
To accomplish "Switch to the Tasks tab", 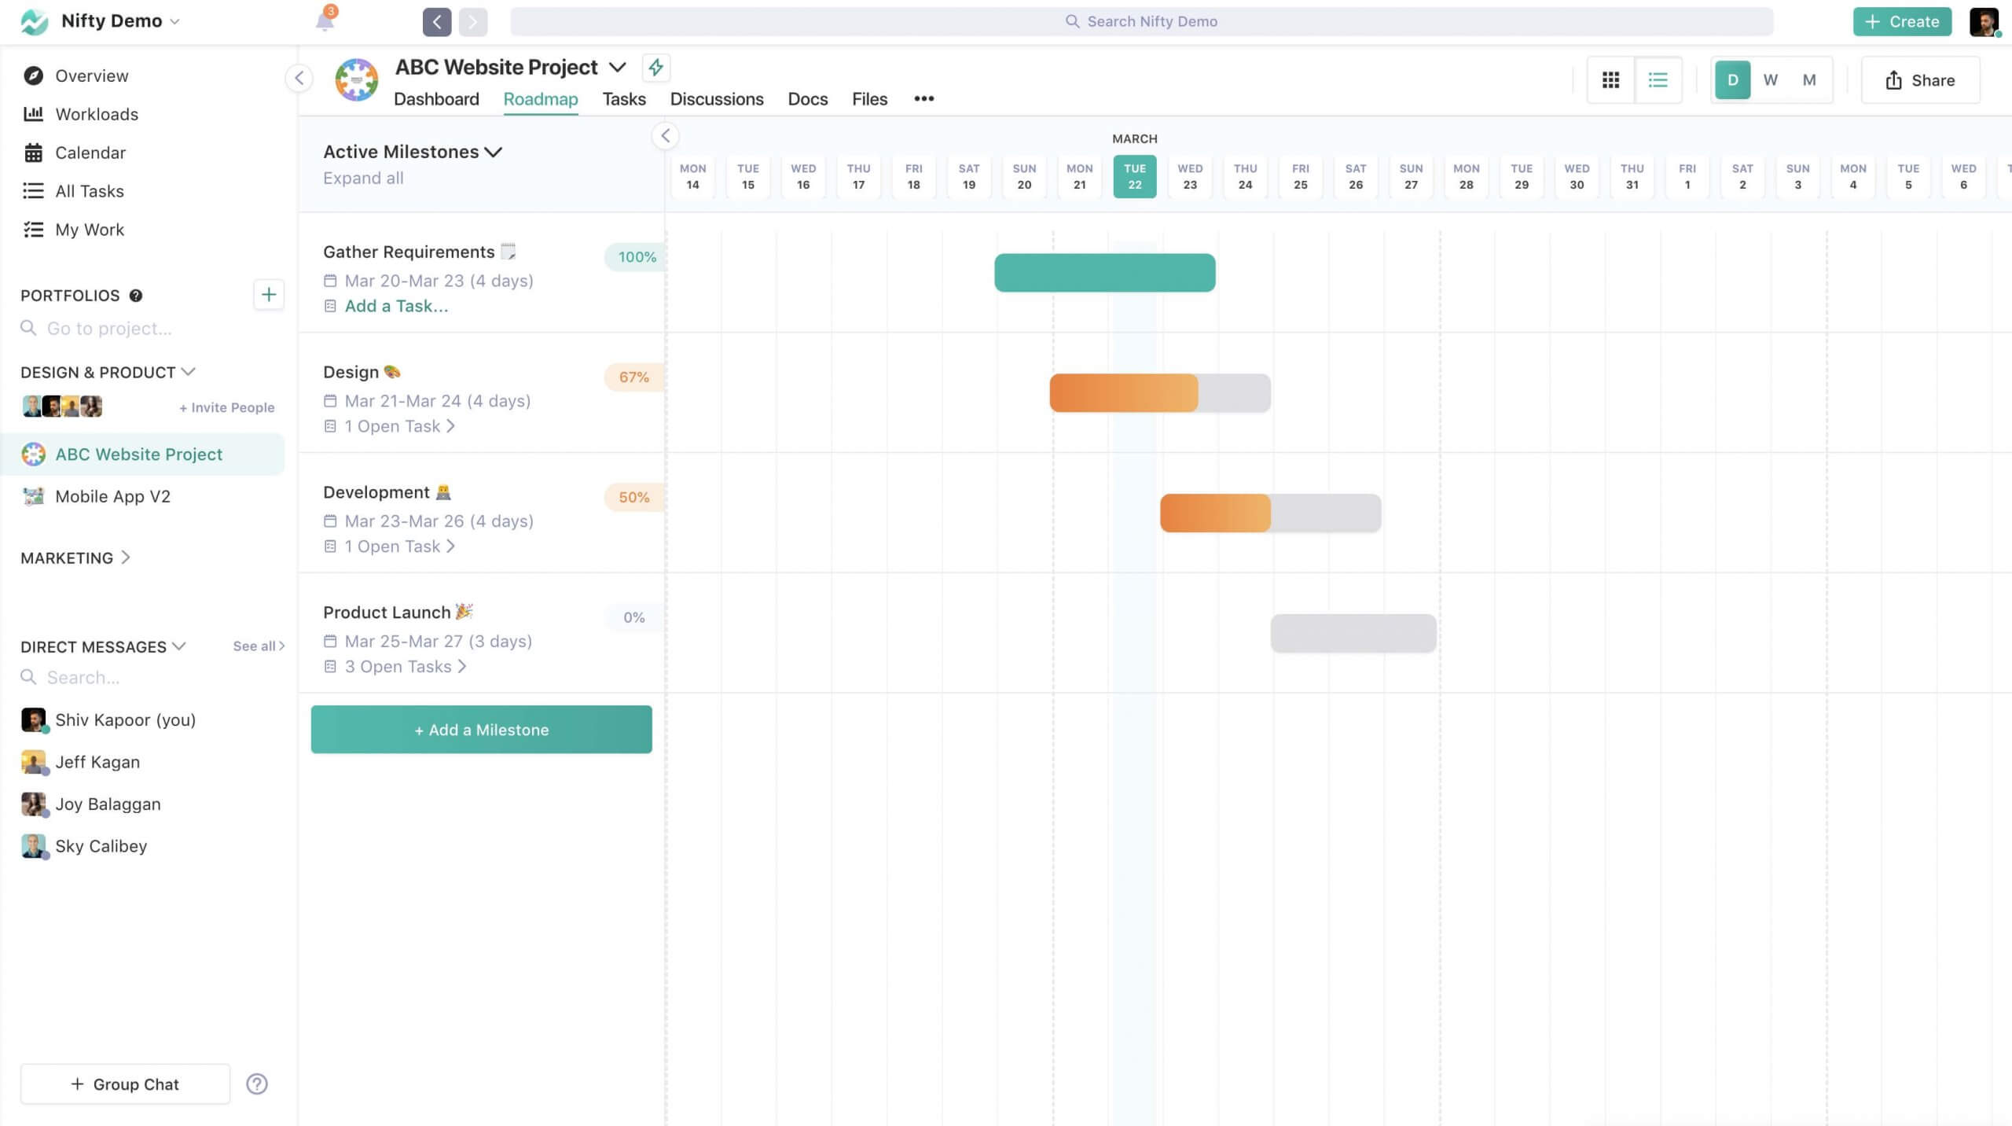I will click(623, 98).
